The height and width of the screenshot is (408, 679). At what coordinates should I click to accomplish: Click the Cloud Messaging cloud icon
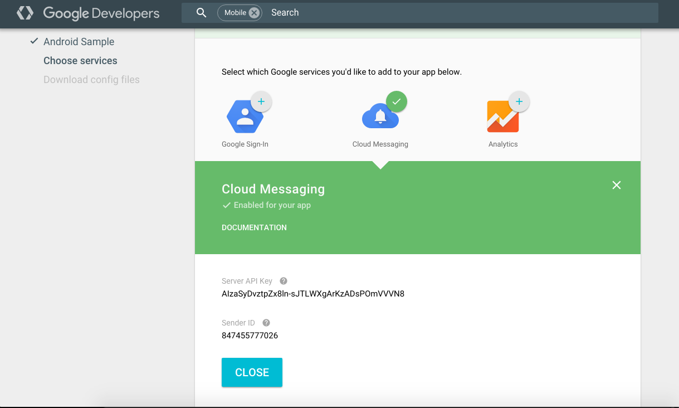380,117
